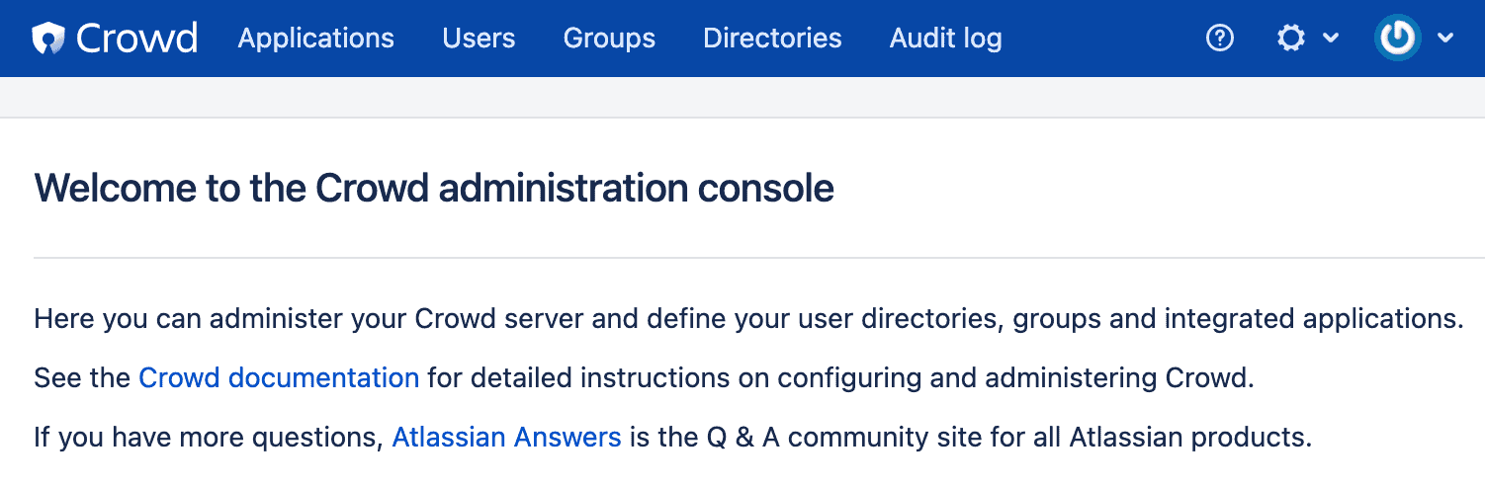Click the settings gear icon
The image size is (1485, 488).
click(1291, 39)
